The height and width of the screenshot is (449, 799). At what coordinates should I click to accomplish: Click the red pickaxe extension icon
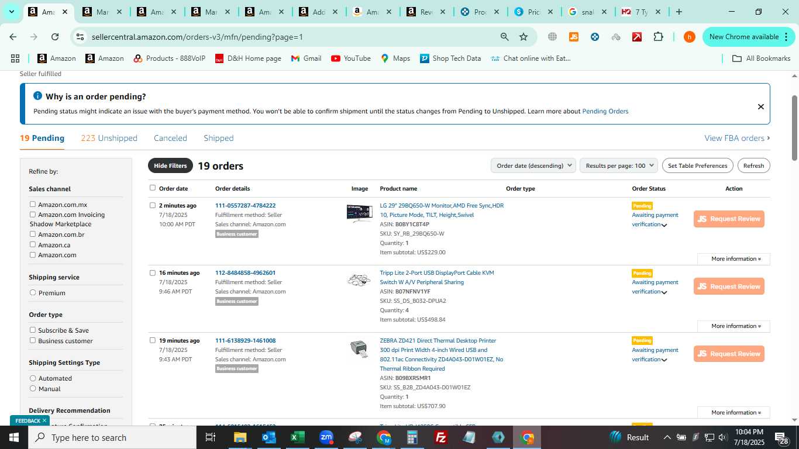(x=637, y=37)
